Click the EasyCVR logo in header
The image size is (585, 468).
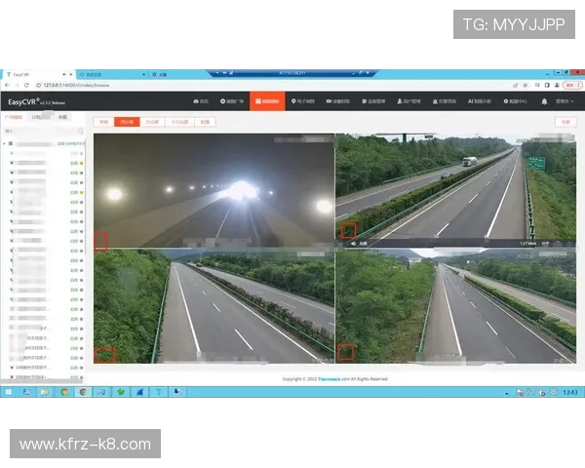coord(31,100)
